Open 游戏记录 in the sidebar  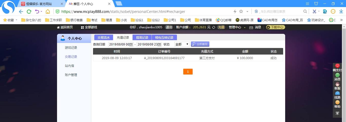(71, 48)
